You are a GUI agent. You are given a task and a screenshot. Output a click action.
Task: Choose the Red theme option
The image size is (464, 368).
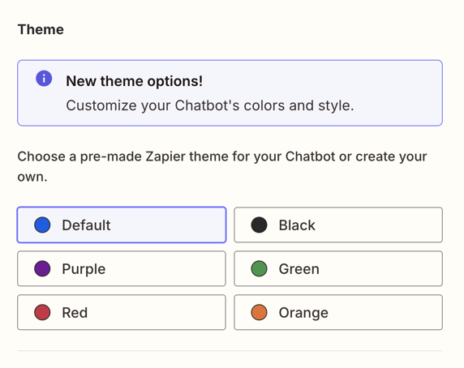pyautogui.click(x=122, y=312)
